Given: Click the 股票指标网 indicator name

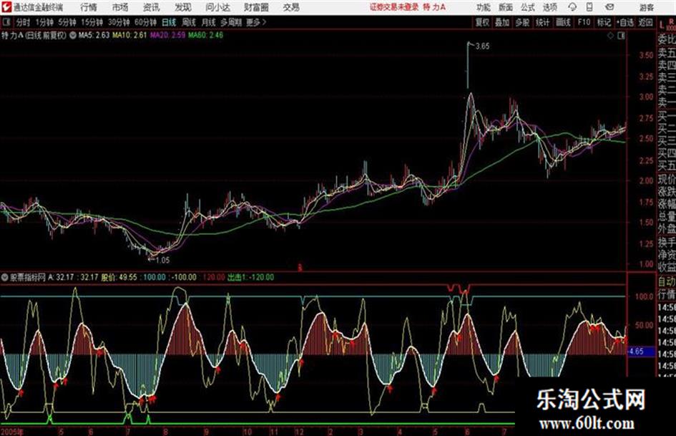Looking at the screenshot, I should (x=28, y=278).
